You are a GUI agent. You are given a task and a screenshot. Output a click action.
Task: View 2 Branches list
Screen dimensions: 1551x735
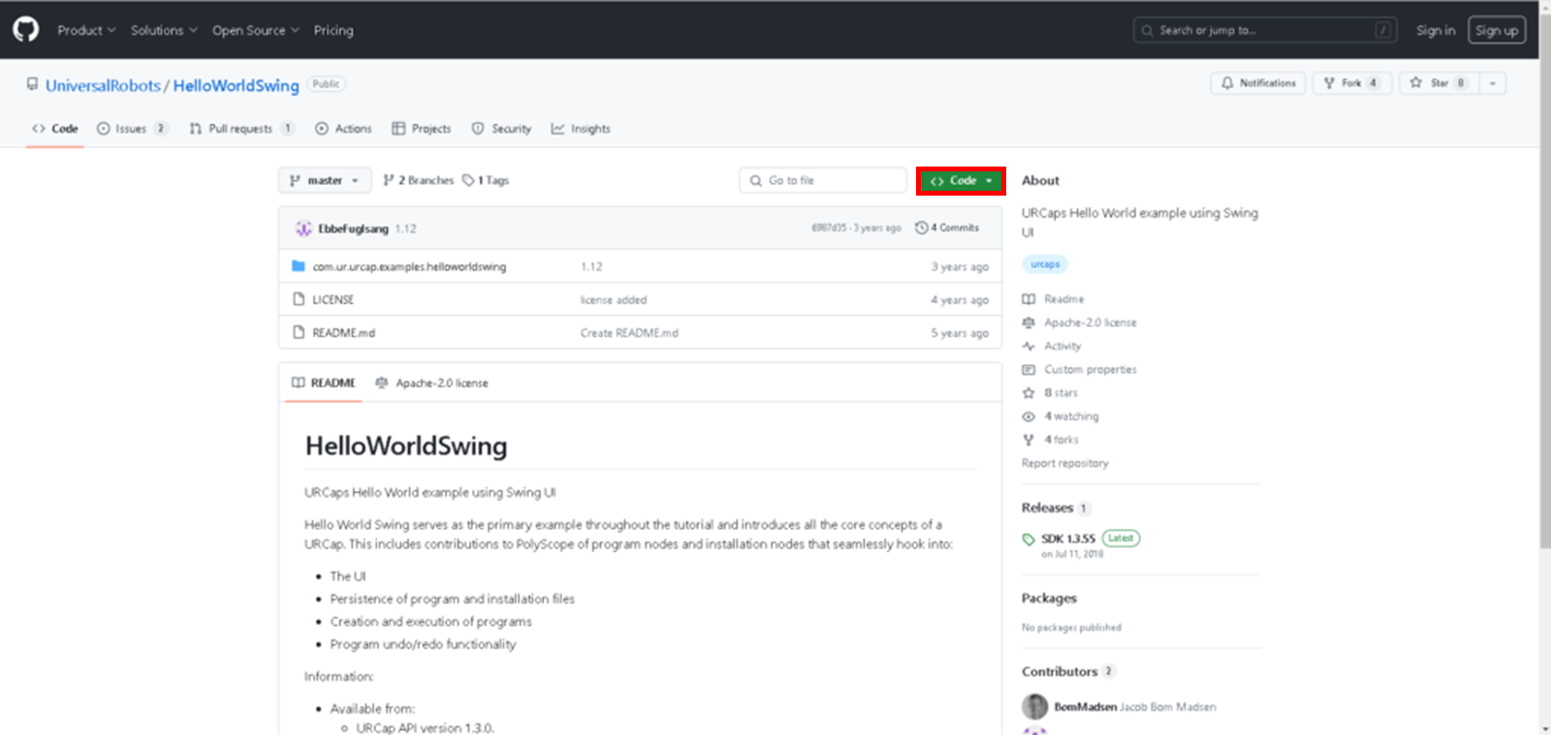[419, 181]
